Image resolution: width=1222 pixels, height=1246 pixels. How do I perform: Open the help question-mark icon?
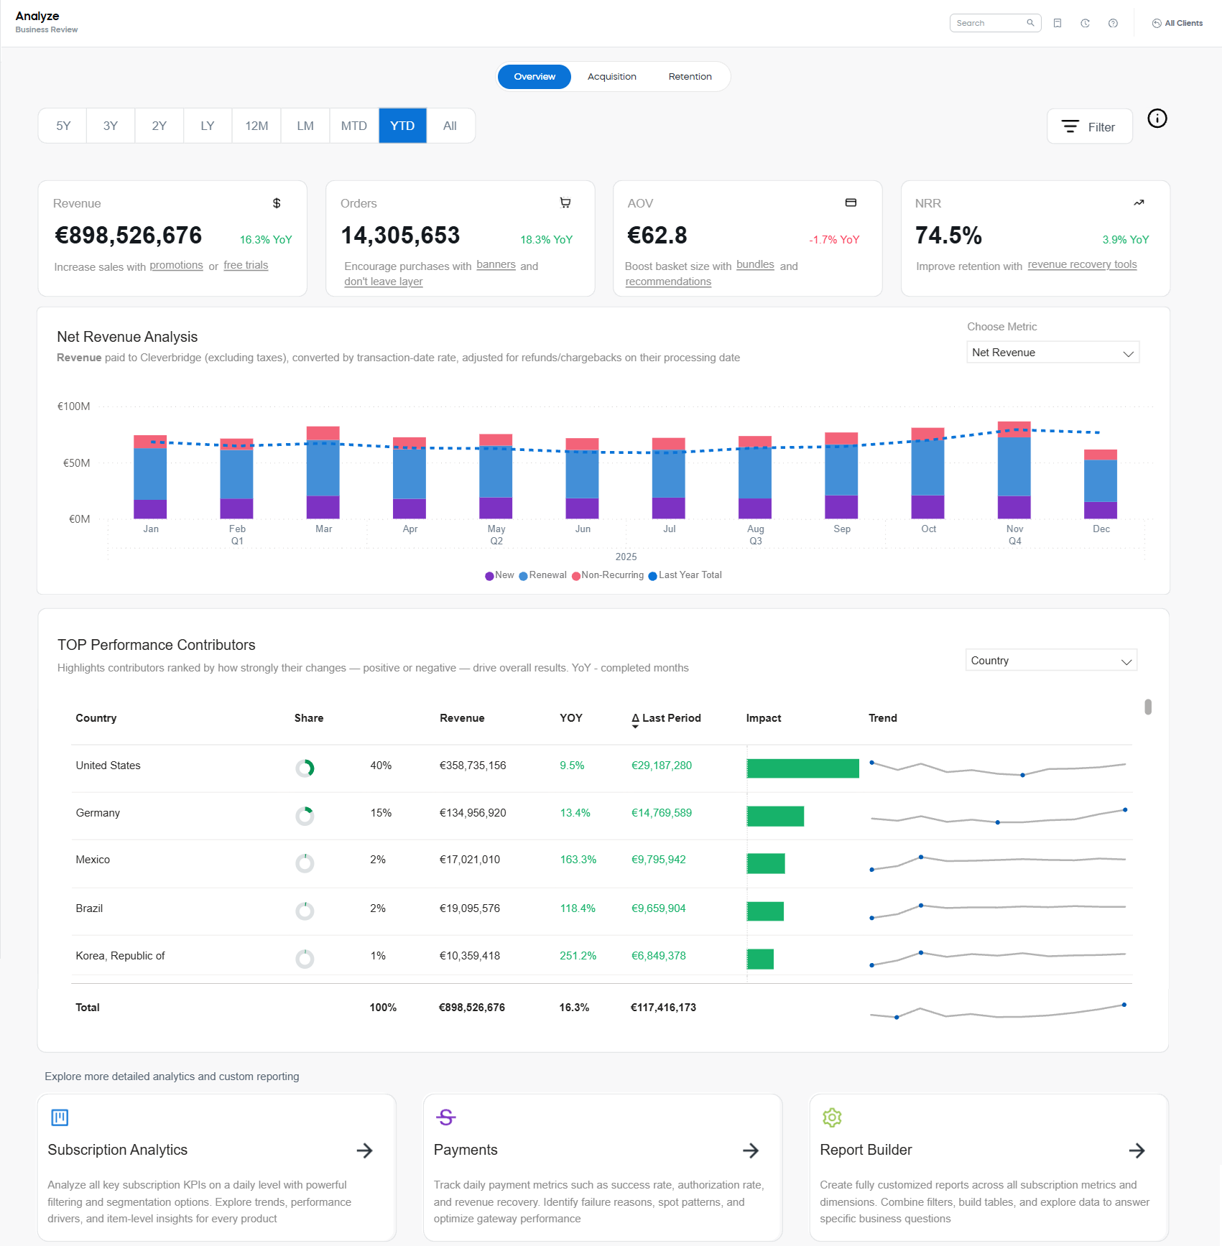[x=1113, y=22]
